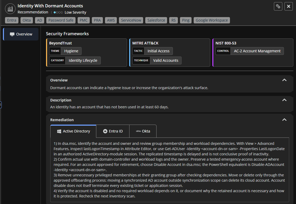
Task: Click the BeyondTrust framework heading
Action: coord(61,43)
